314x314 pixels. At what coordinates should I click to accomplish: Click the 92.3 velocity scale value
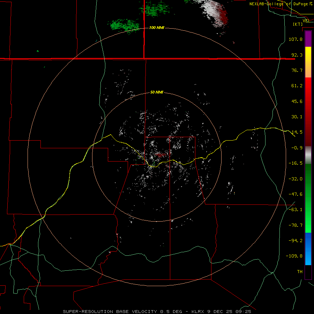tap(297, 55)
